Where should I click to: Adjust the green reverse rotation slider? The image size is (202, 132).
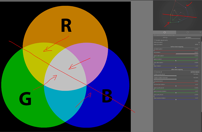(x=176, y=93)
